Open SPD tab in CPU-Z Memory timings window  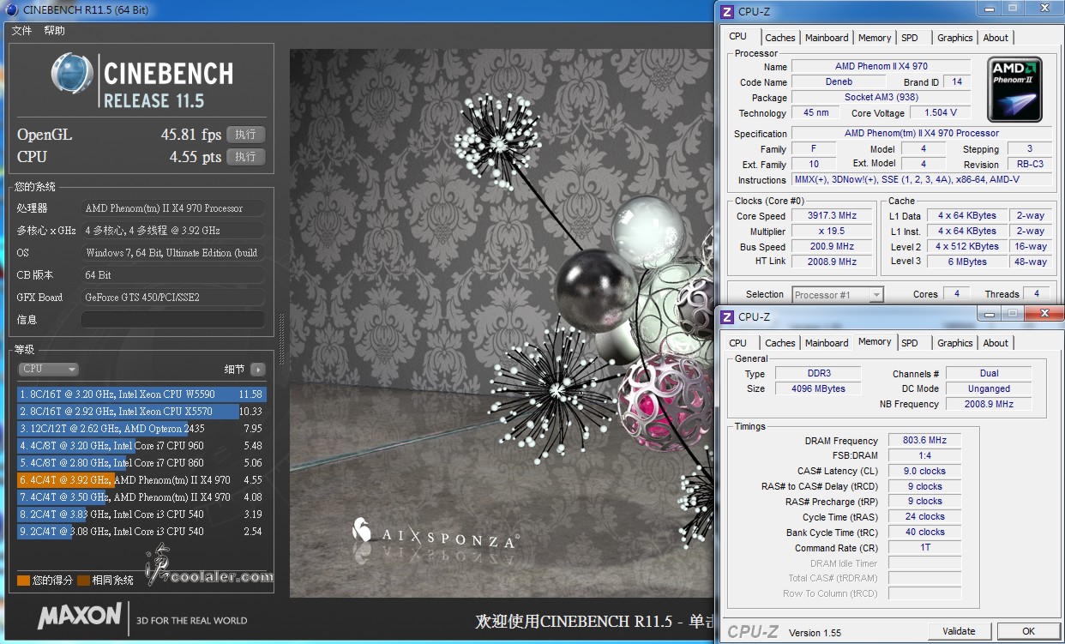[910, 343]
